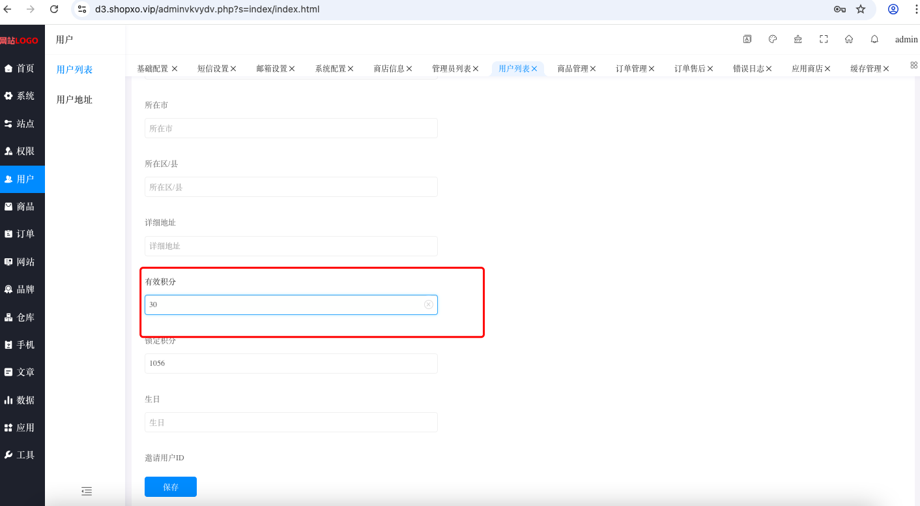The width and height of the screenshot is (920, 506).
Task: Open the four-squares tab manager icon
Action: click(913, 65)
